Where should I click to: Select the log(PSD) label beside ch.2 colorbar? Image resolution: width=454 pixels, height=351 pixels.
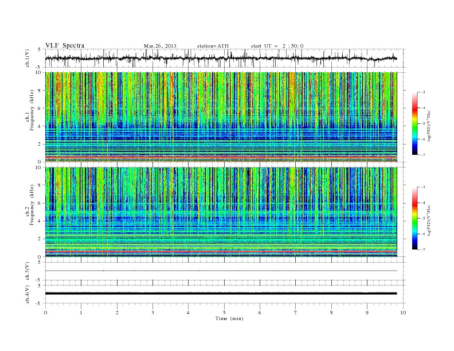pyautogui.click(x=429, y=220)
